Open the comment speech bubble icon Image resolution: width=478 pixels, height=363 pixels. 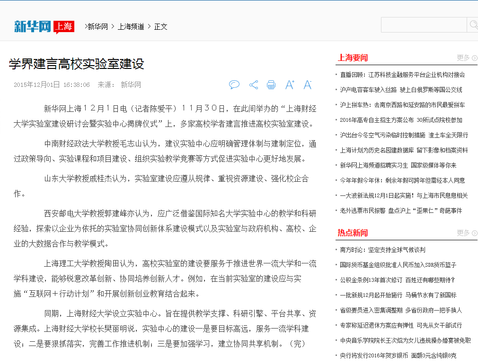234,84
